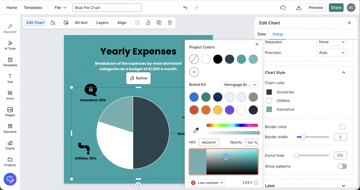The height and width of the screenshot is (190, 360).
Task: Open the SC user avatar menu
Action: pyautogui.click(x=351, y=8)
